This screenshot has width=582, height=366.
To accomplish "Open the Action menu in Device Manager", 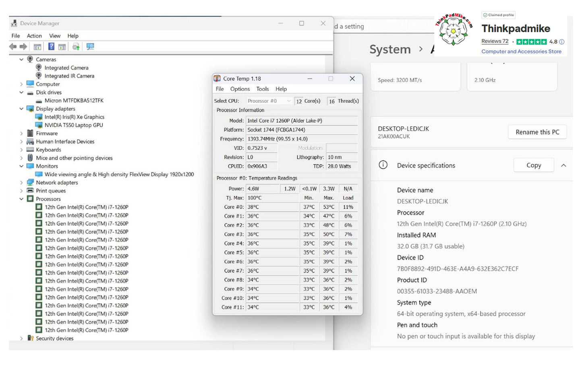I will [34, 36].
